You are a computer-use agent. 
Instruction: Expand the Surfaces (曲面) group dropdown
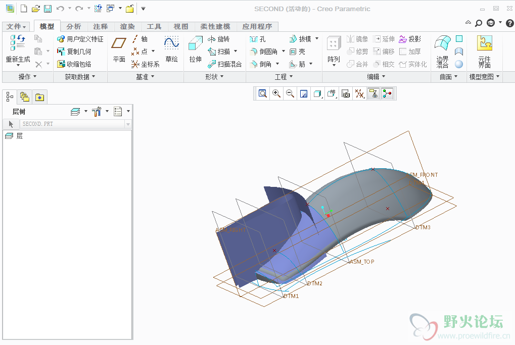(449, 77)
